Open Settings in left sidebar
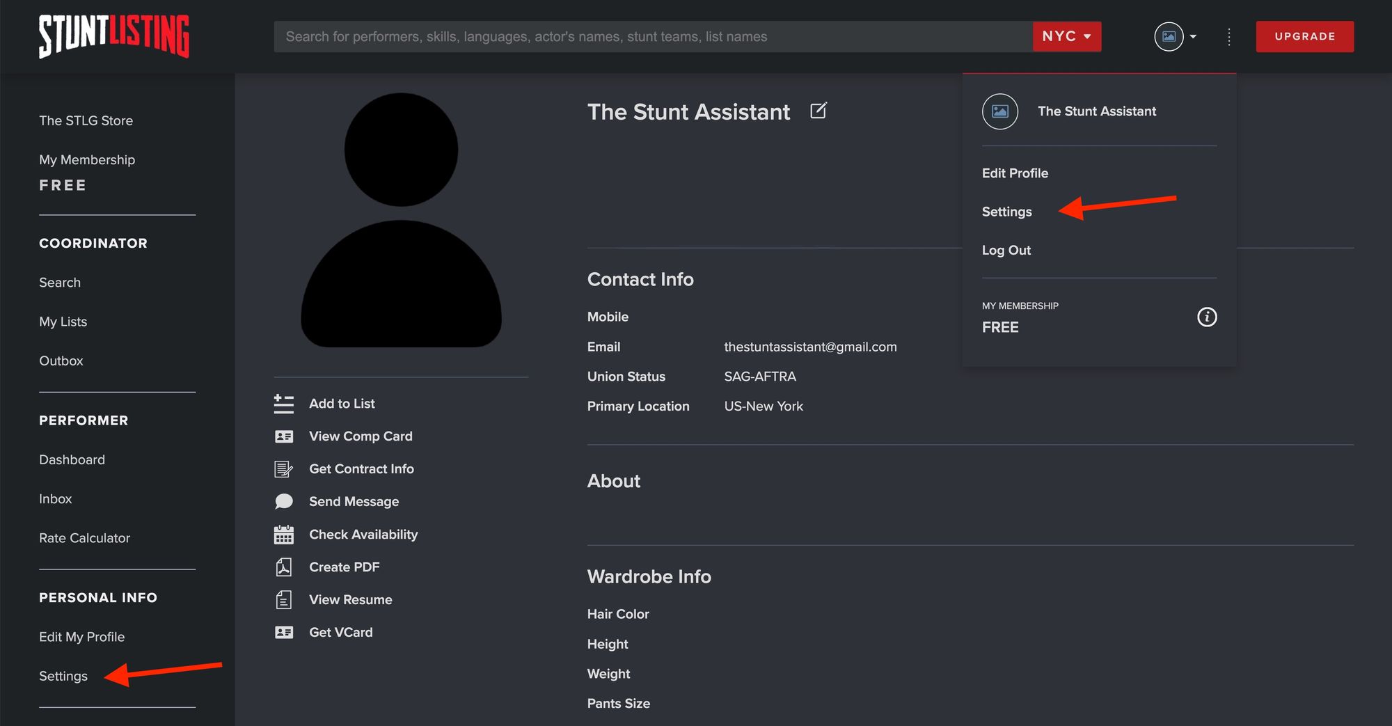The image size is (1392, 726). pos(63,677)
